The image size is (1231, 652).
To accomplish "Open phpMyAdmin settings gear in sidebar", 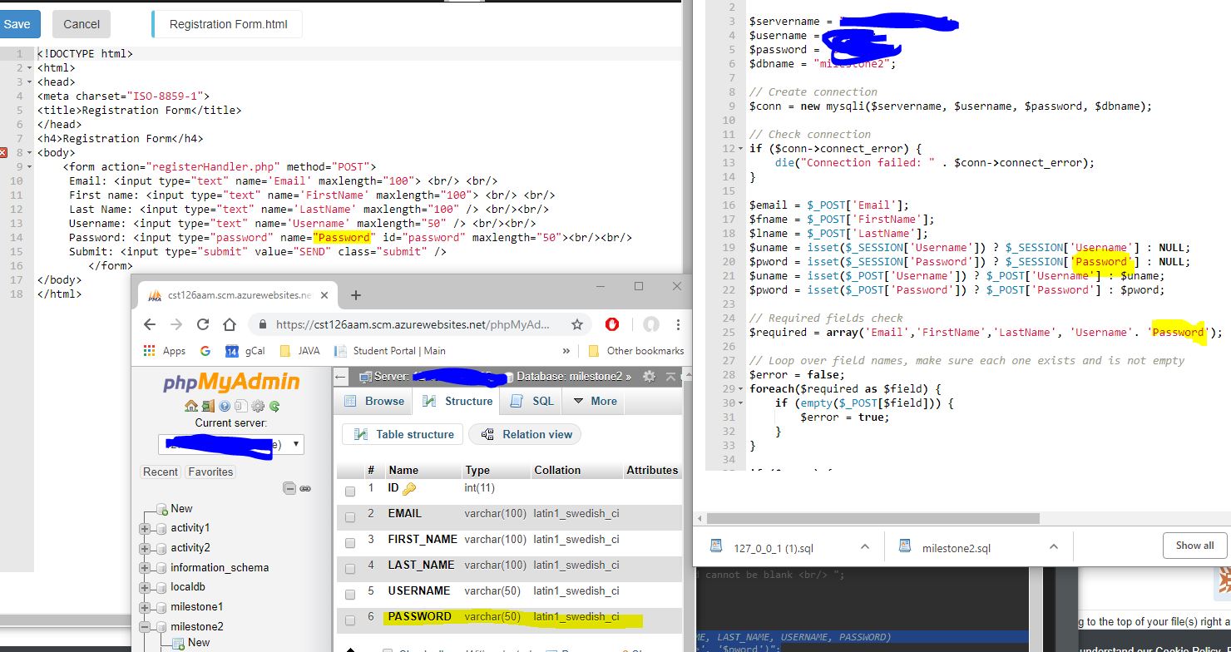I will click(x=258, y=407).
